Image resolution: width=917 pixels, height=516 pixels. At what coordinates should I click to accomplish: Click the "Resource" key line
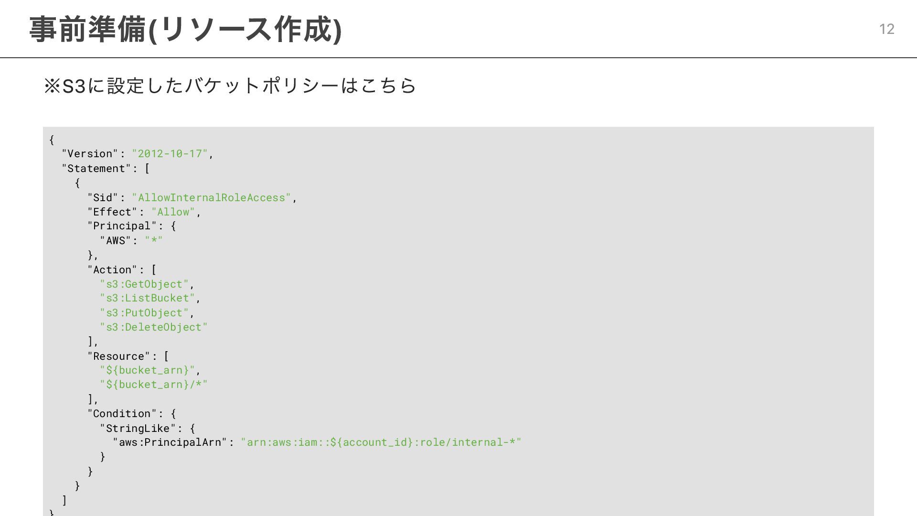click(x=128, y=356)
